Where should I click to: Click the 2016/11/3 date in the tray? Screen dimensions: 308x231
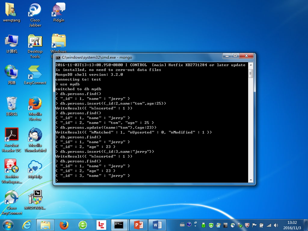[292, 228]
